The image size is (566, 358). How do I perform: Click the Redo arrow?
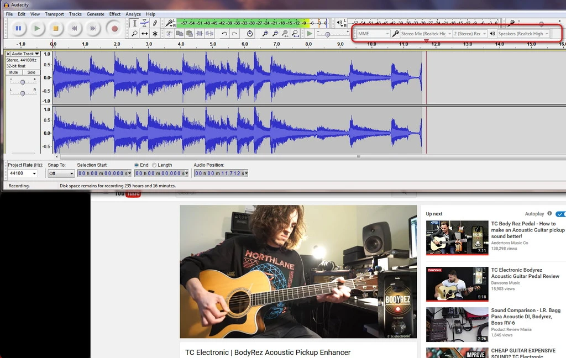pos(234,34)
